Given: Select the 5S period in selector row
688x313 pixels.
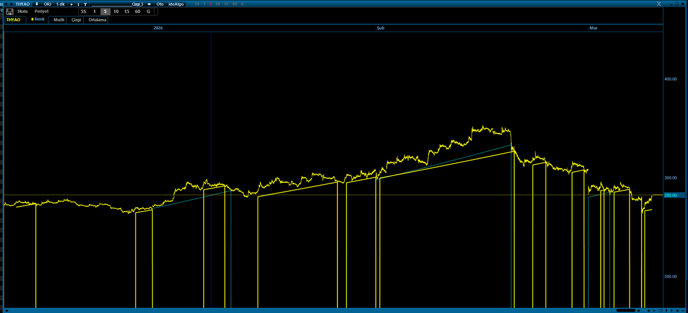Looking at the screenshot, I should tap(83, 11).
